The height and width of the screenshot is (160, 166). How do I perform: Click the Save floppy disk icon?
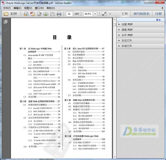52,14
